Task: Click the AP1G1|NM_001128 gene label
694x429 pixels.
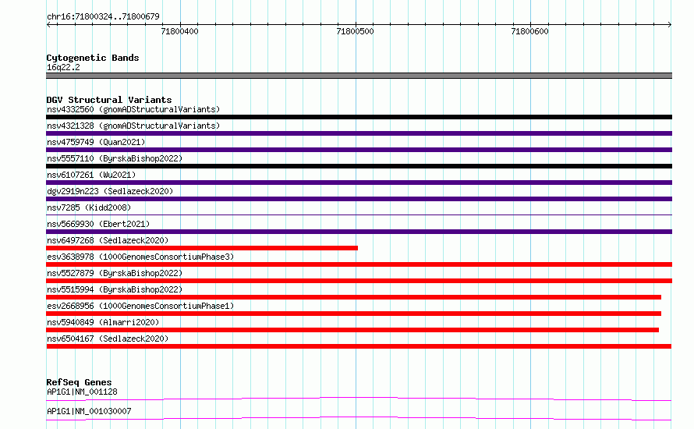Action: click(x=82, y=392)
